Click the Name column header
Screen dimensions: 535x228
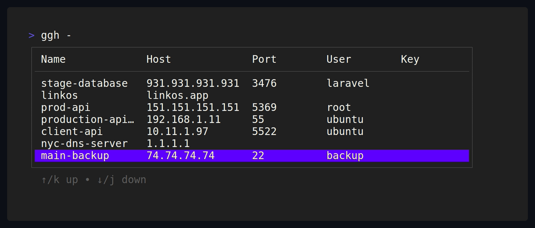click(x=53, y=59)
